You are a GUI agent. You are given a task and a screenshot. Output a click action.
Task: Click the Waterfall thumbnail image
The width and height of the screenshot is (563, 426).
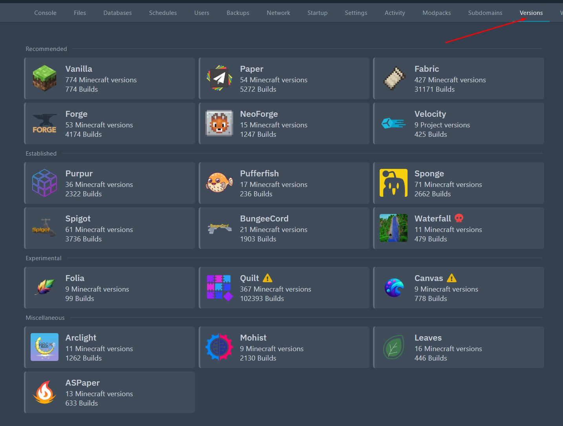pyautogui.click(x=393, y=228)
